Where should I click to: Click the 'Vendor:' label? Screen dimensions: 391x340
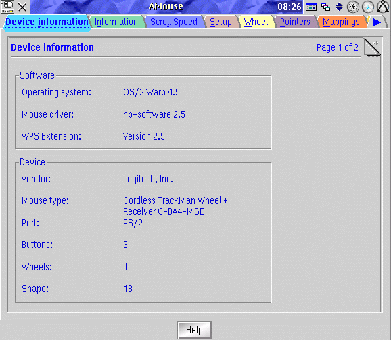click(x=36, y=179)
